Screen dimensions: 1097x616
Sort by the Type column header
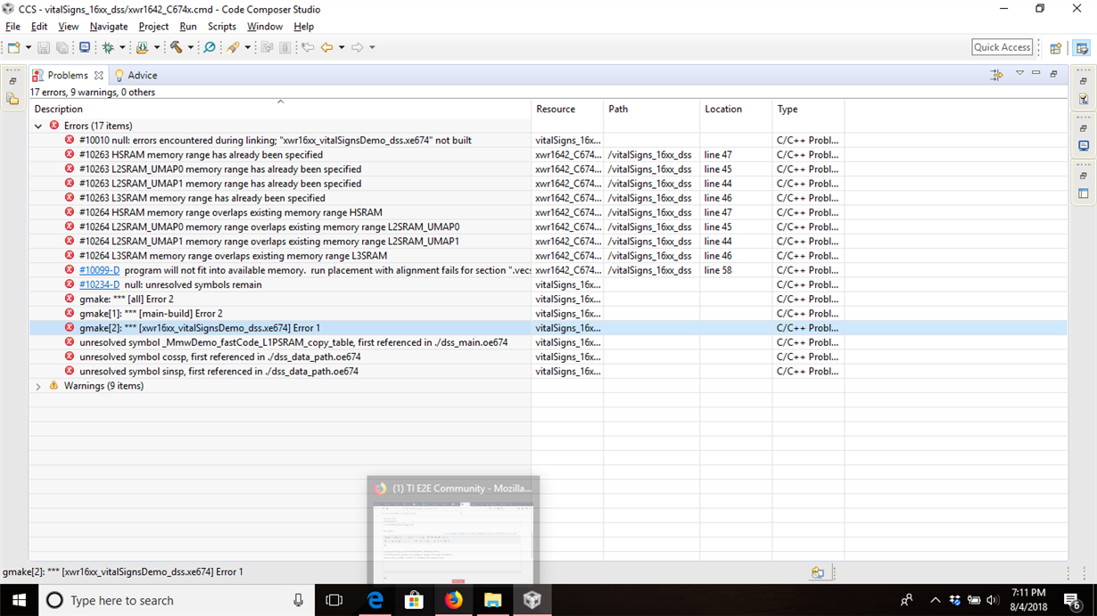click(808, 109)
